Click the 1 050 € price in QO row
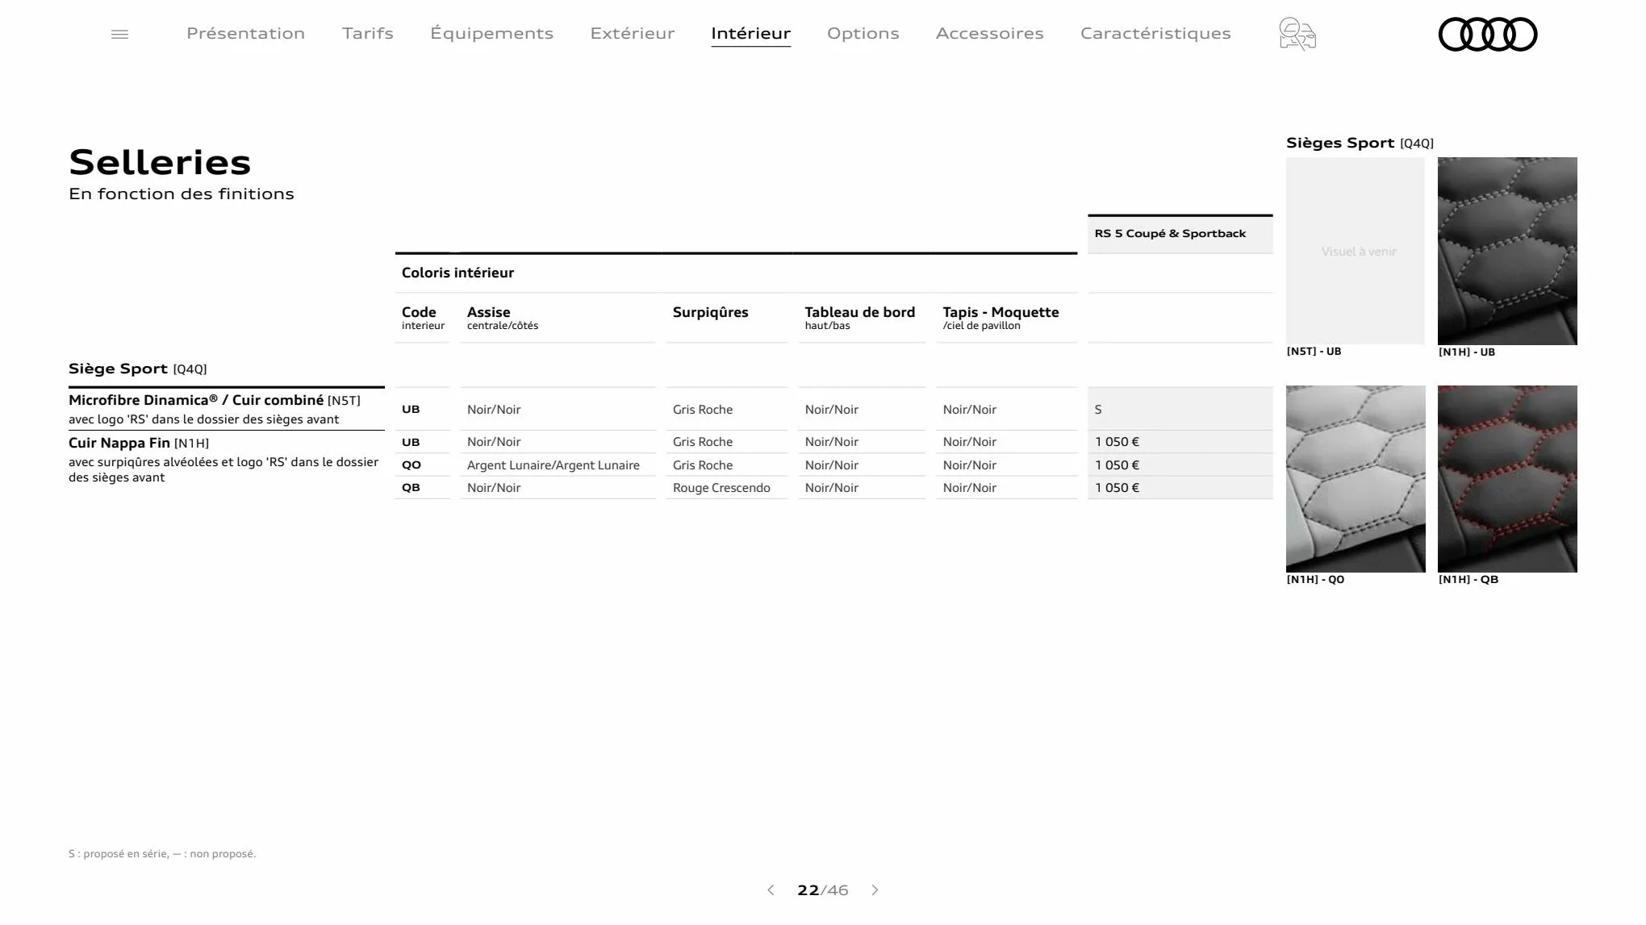The image size is (1646, 925). tap(1117, 465)
